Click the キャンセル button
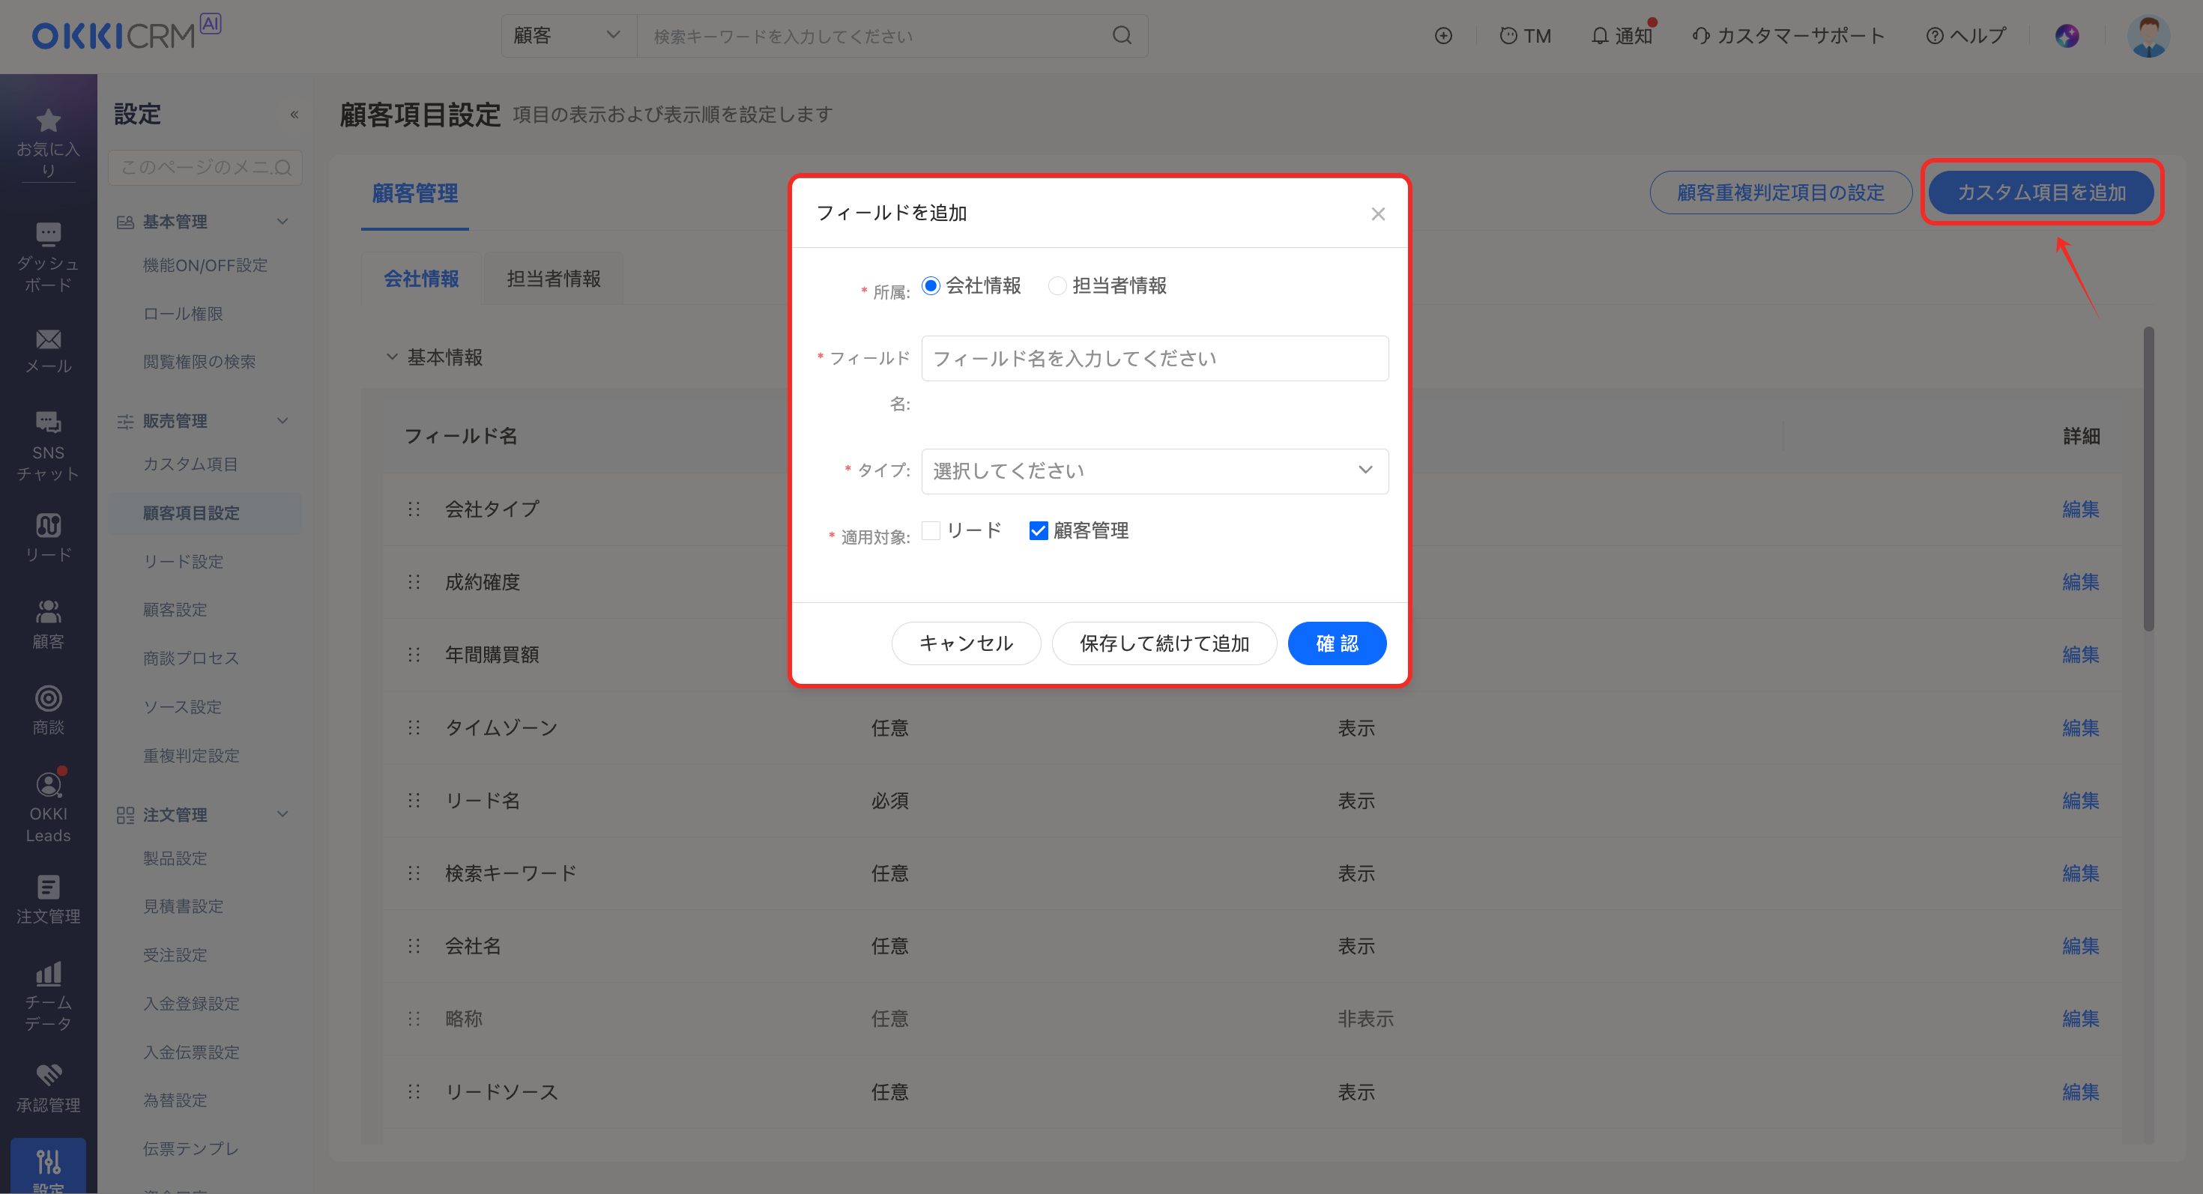Viewport: 2203px width, 1194px height. 967,643
